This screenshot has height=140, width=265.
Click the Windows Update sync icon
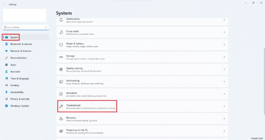pos(6,106)
